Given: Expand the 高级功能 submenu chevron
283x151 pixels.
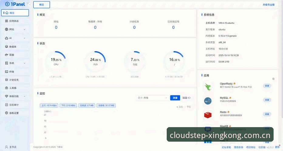Looking at the screenshot, I should click(25, 96).
